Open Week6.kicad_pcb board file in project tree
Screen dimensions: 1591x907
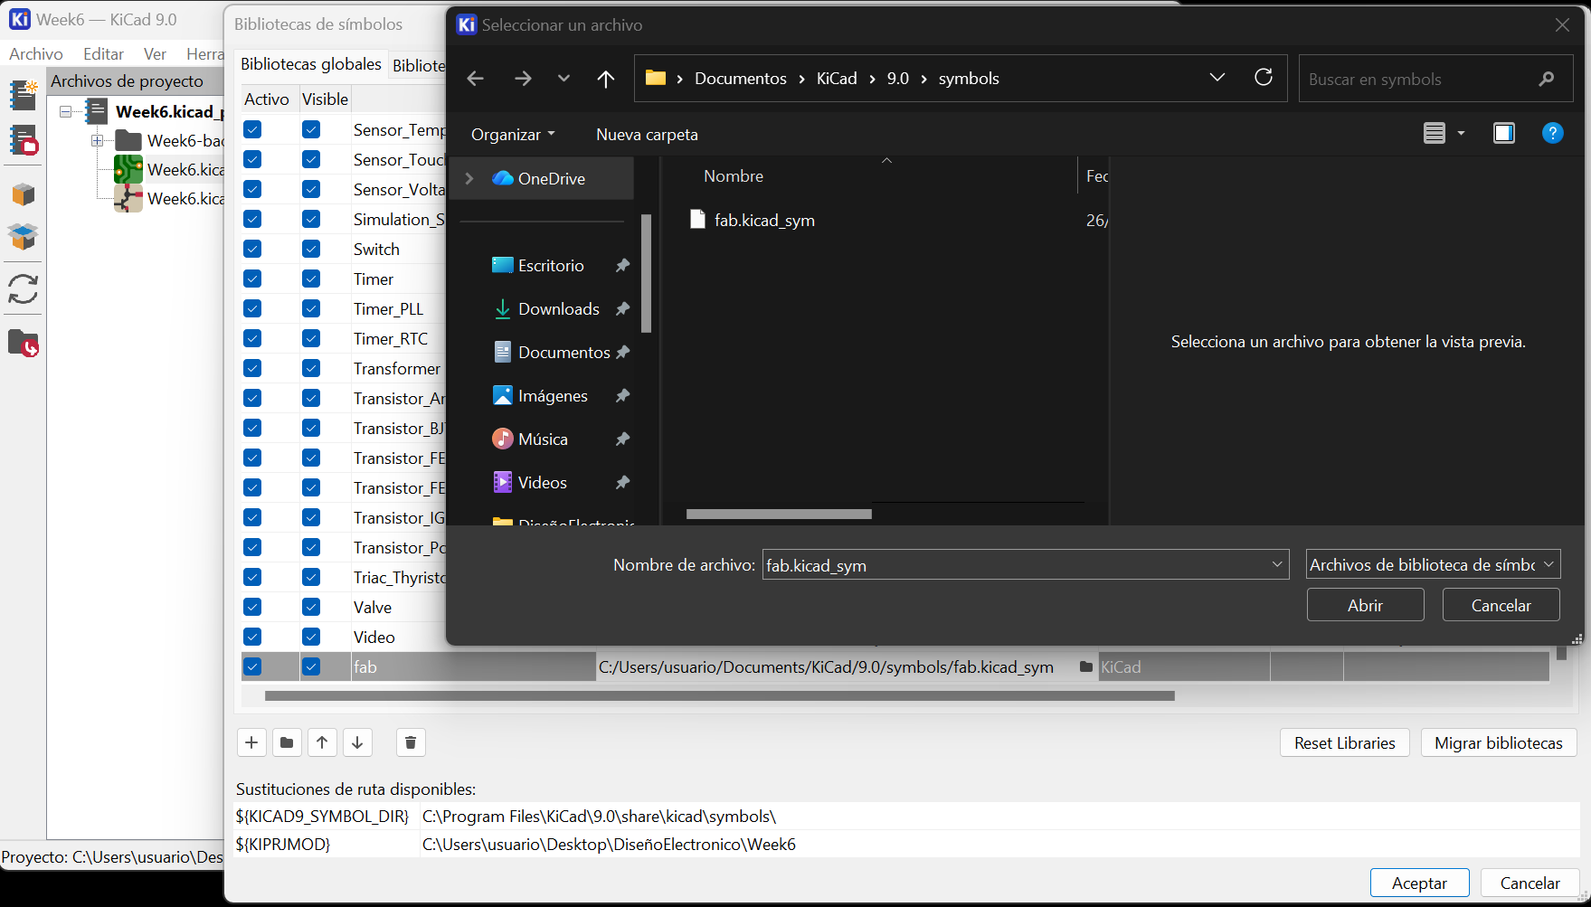coord(169,169)
